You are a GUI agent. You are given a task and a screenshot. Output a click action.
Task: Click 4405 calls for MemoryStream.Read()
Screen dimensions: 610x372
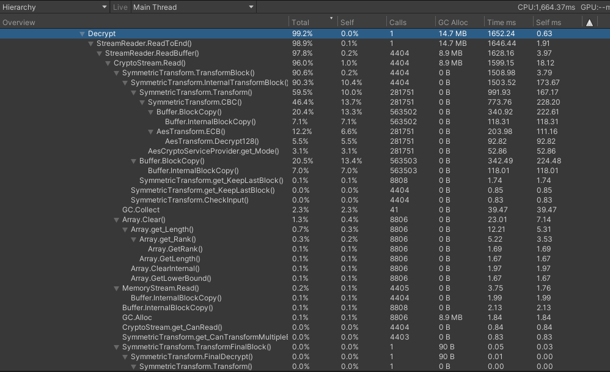[x=399, y=288]
